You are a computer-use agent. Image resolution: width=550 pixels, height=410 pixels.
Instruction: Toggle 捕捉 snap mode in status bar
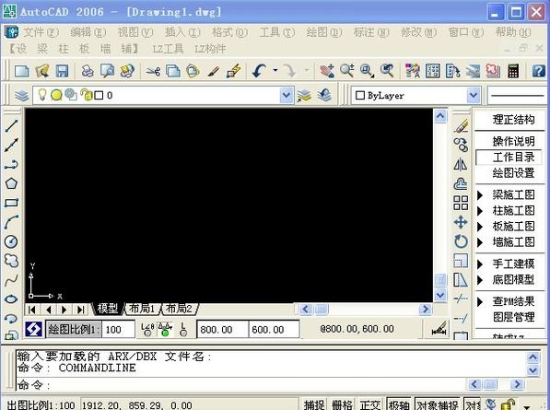(x=314, y=404)
